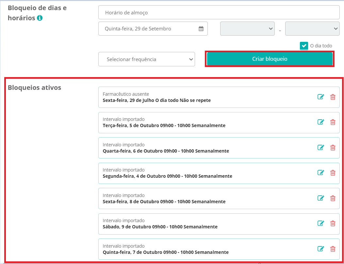The width and height of the screenshot is (344, 264).
Task: Uncheck the O dia todo checkbox
Action: pos(304,46)
